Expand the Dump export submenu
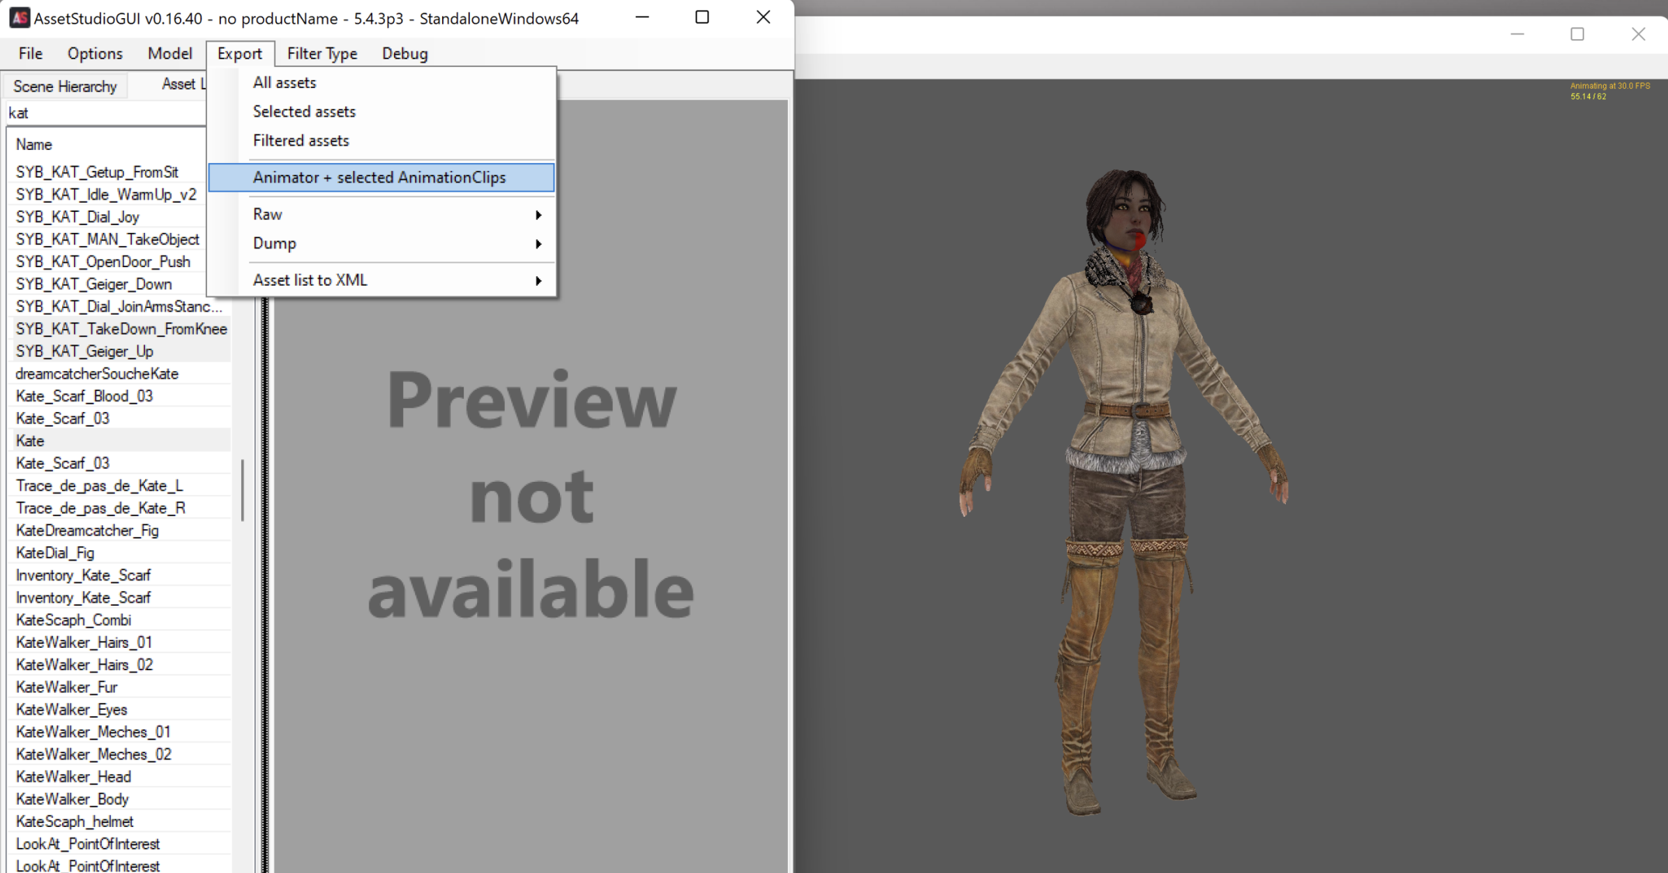Viewport: 1668px width, 873px height. (x=275, y=243)
